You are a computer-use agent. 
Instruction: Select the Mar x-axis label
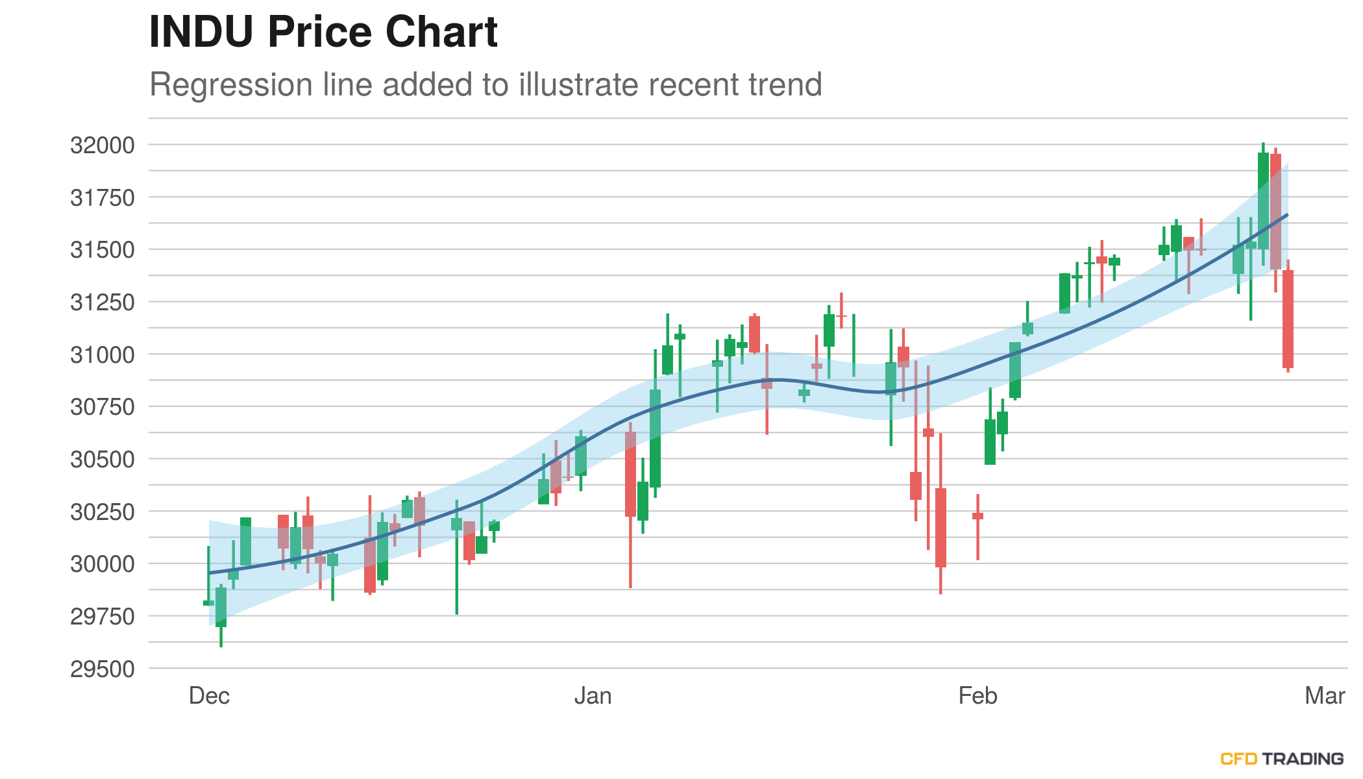pos(1325,696)
